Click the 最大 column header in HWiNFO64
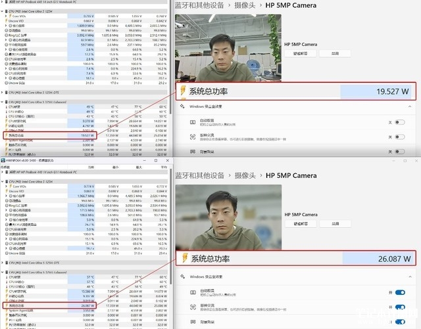 pyautogui.click(x=139, y=167)
